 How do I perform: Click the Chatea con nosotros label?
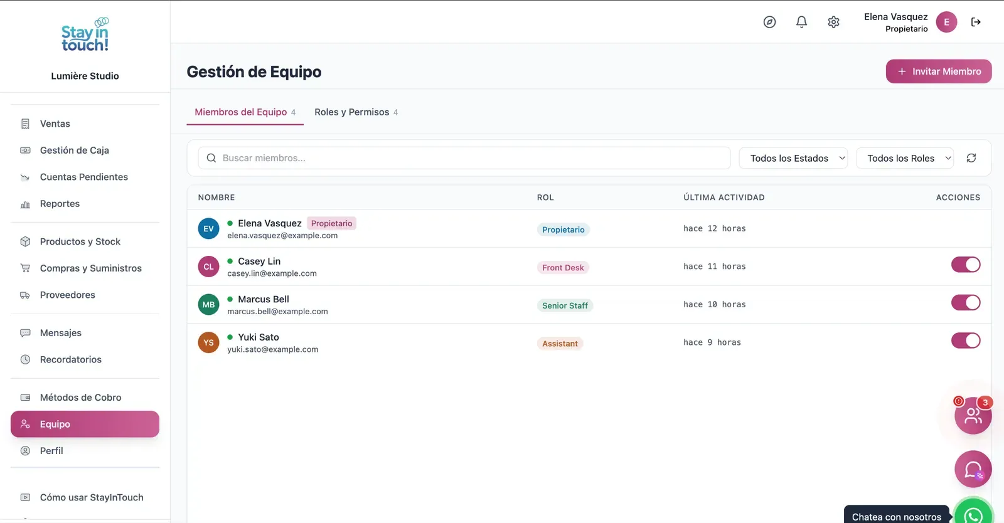point(896,517)
